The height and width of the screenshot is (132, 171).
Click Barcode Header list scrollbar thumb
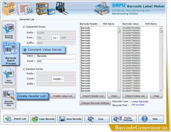click(x=119, y=31)
